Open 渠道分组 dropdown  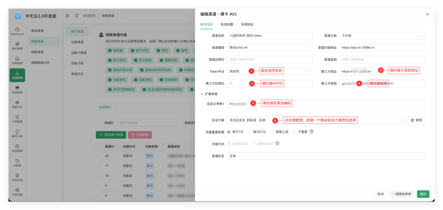tap(382, 36)
